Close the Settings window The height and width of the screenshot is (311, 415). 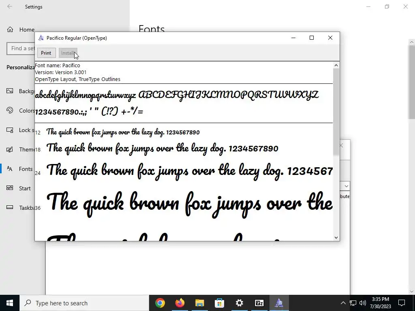405,6
